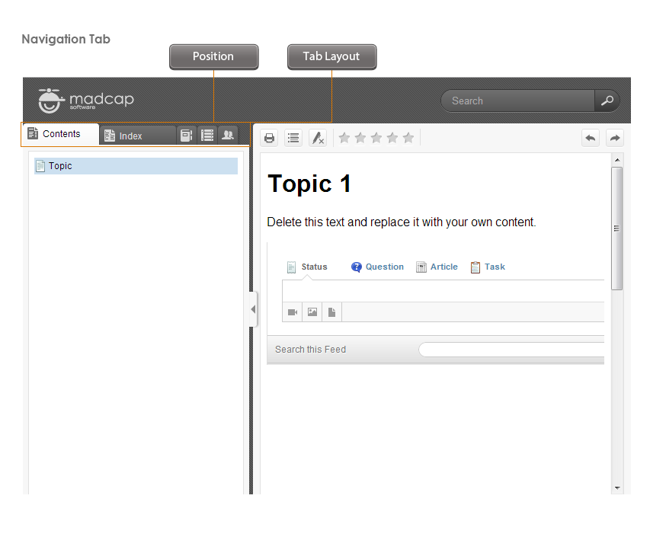
Task: Rate topic four stars
Action: (392, 138)
